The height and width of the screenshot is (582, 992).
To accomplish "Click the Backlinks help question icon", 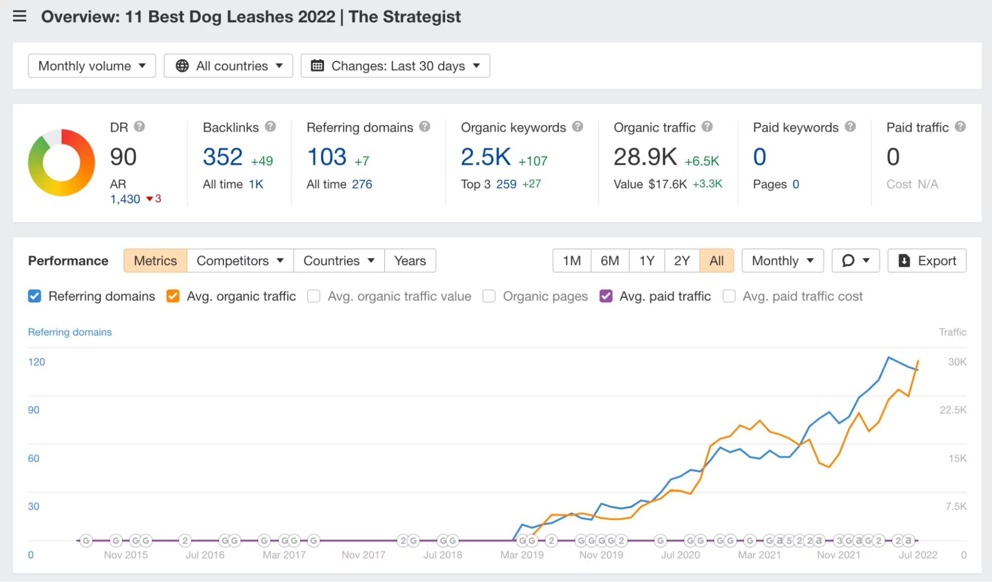I will [270, 127].
